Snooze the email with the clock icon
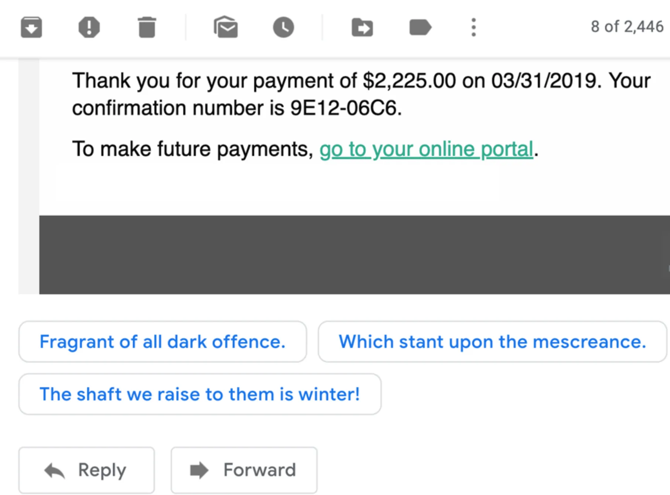670x495 pixels. [283, 27]
